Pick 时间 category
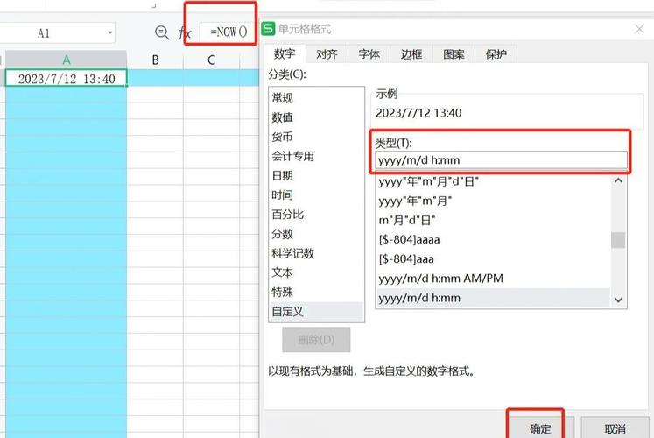The width and height of the screenshot is (654, 438). (316, 195)
